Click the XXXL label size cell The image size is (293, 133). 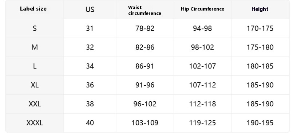coord(35,123)
